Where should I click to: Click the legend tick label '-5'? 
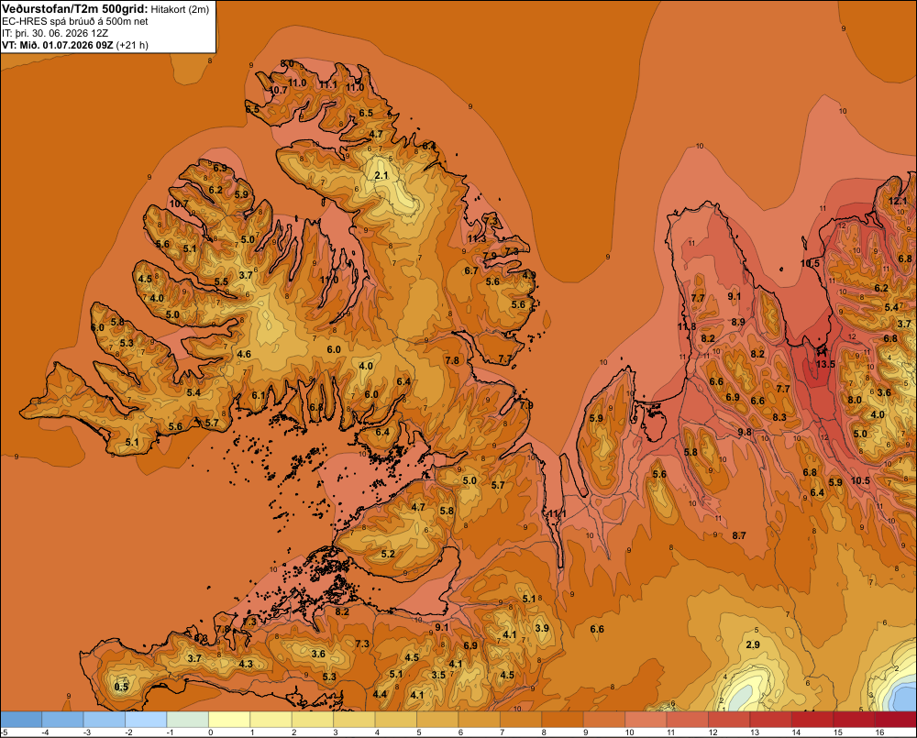click(4, 732)
